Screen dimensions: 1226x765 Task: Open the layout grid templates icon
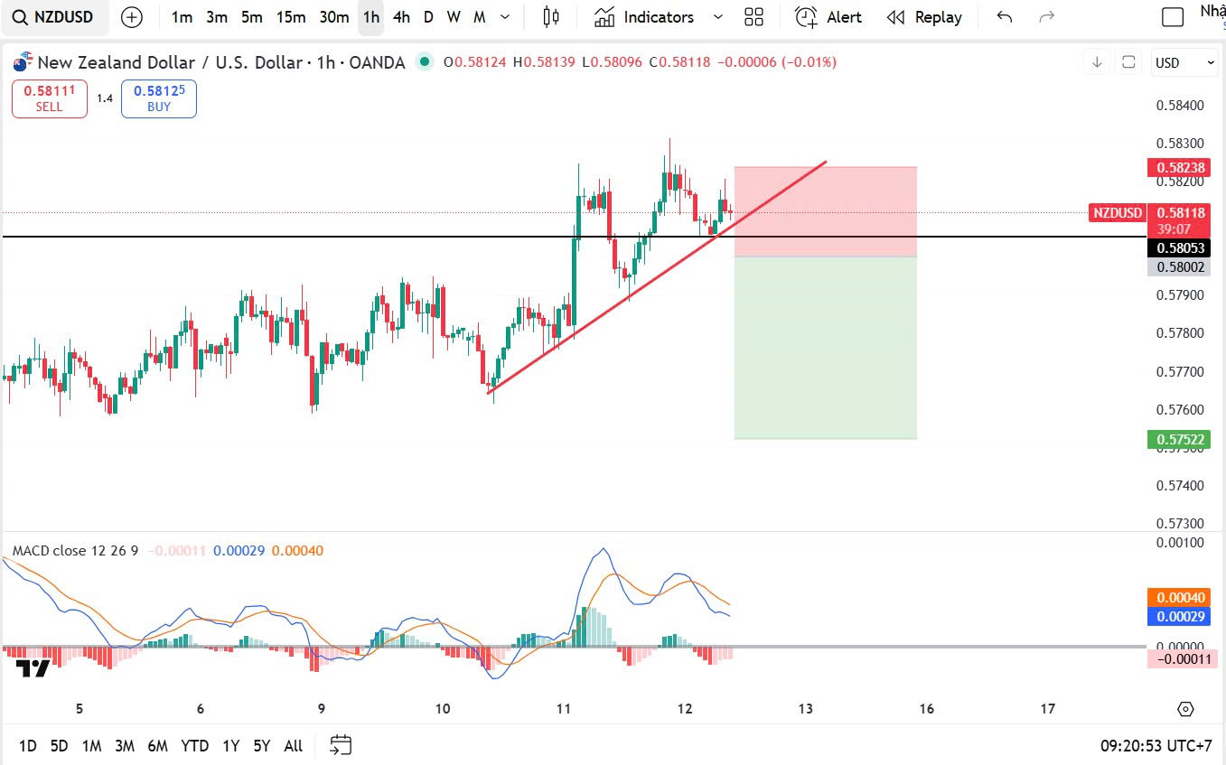(753, 17)
